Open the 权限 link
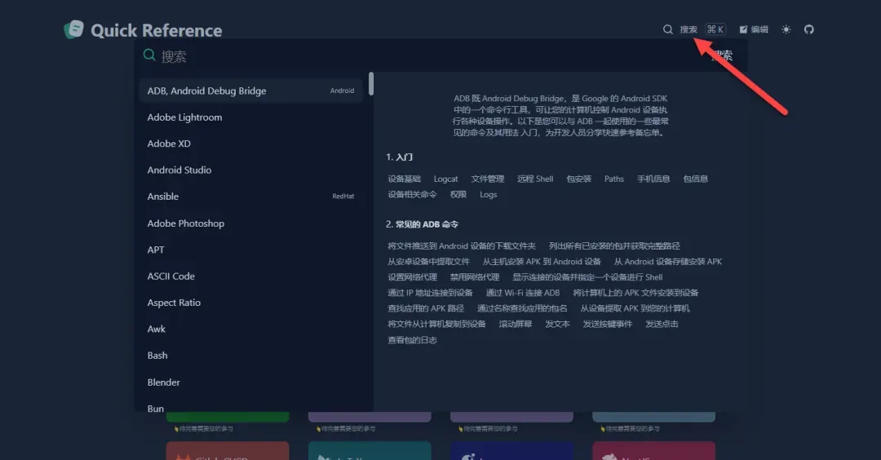Viewport: 881px width, 460px height. click(x=458, y=194)
